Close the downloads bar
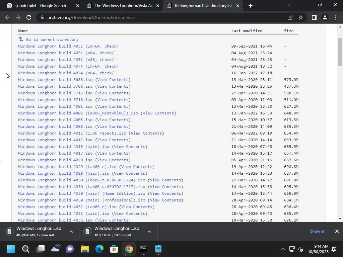This screenshot has height=257, width=343. [x=337, y=231]
